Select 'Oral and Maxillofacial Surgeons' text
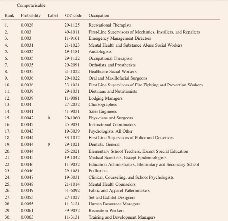The height and width of the screenshot is (221, 228). (x=118, y=78)
